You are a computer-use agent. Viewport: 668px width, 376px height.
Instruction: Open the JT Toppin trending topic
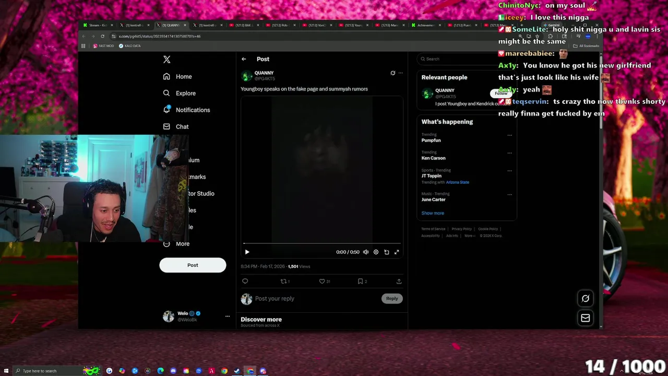[432, 176]
